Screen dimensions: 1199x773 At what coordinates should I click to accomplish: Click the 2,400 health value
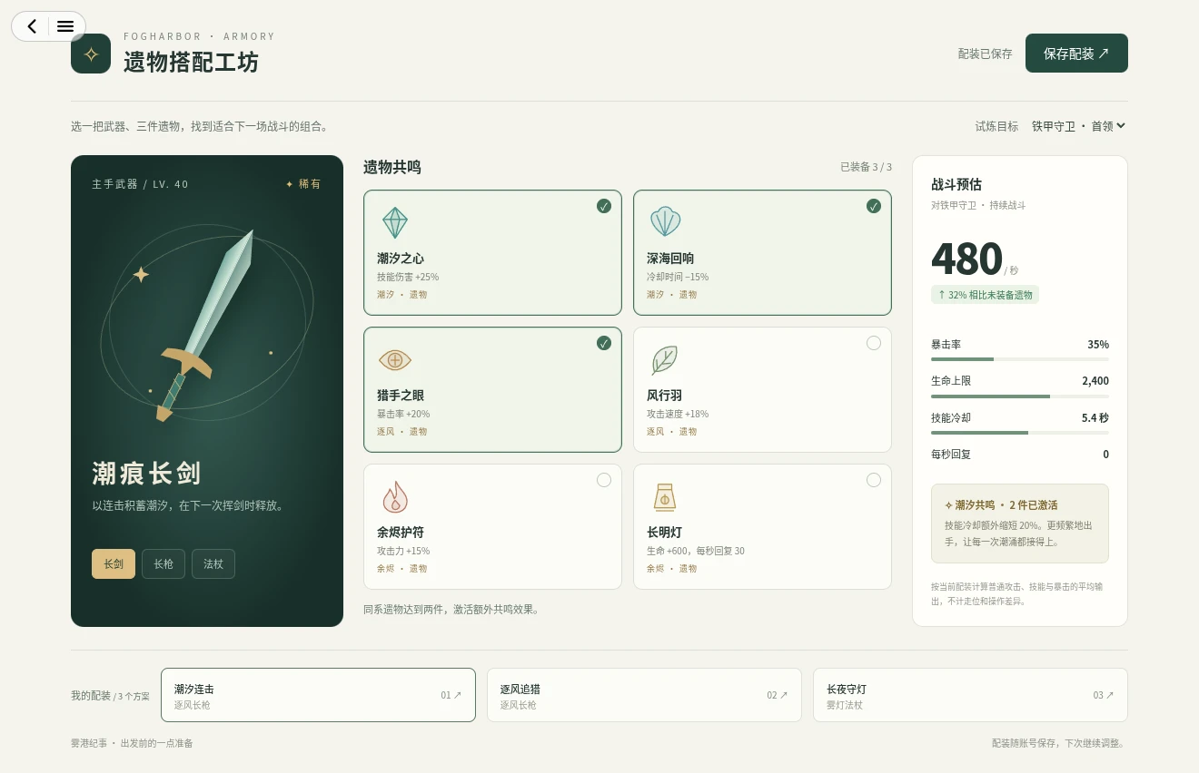click(x=1095, y=381)
